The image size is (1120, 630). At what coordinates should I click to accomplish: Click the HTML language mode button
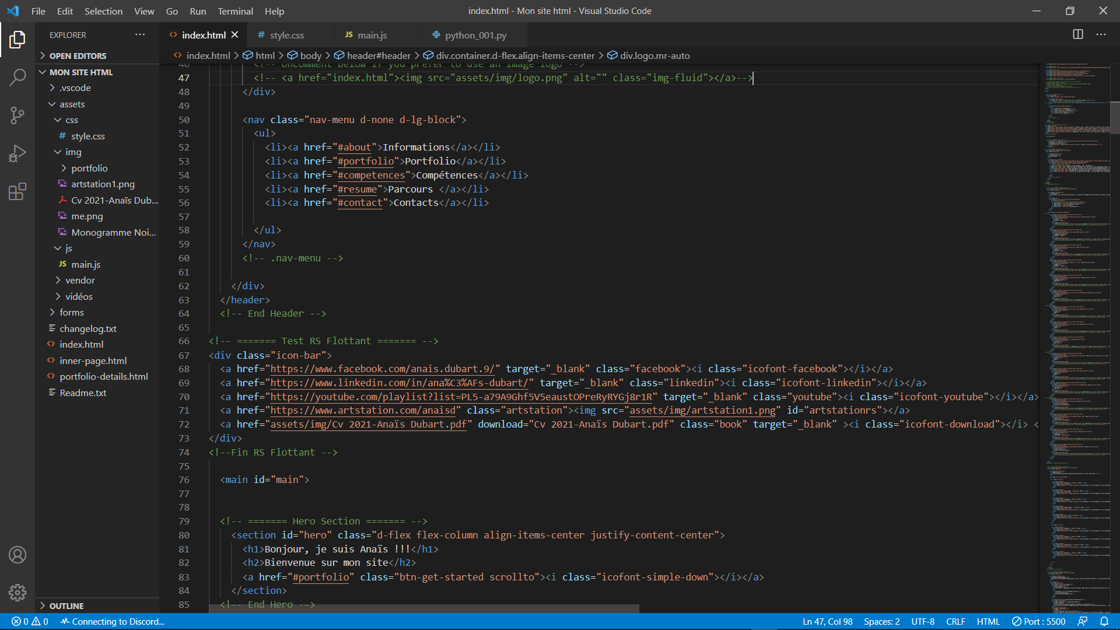(988, 621)
